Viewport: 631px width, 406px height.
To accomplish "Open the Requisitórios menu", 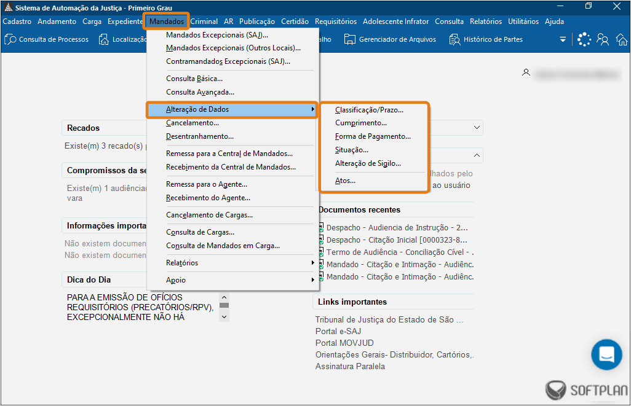I will tap(336, 21).
